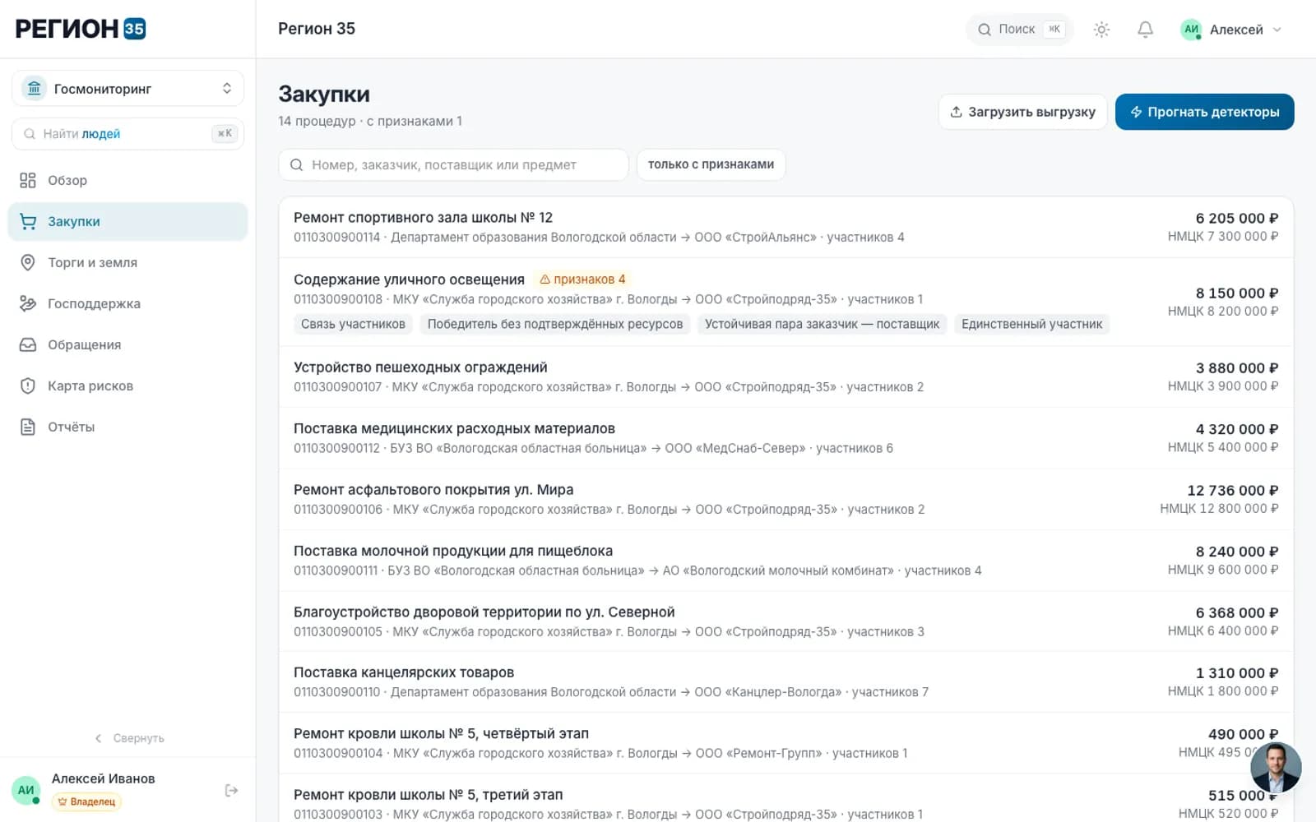Image resolution: width=1316 pixels, height=822 pixels.
Task: Open Ремонт спортивного зала школы № 12
Action: tap(785, 227)
